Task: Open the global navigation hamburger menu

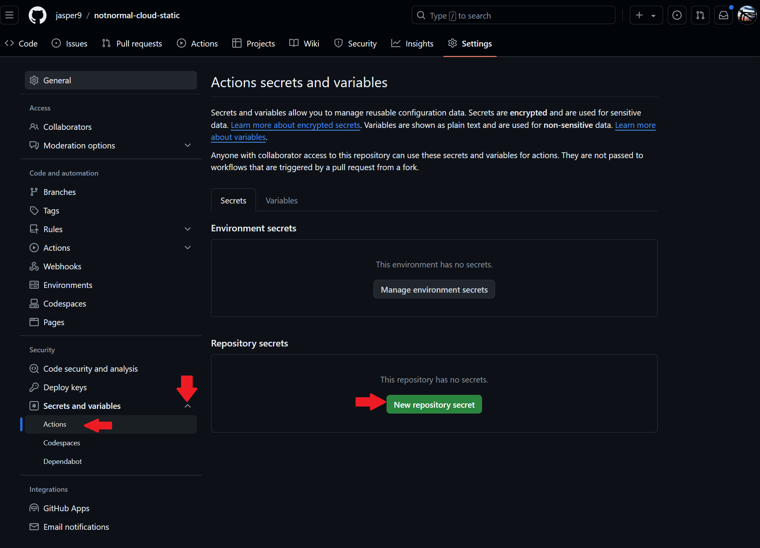Action: [9, 15]
